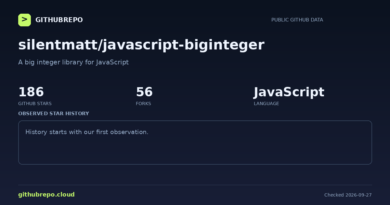Select the PUBLIC GITHUB DATA label
The width and height of the screenshot is (390, 205).
[297, 20]
